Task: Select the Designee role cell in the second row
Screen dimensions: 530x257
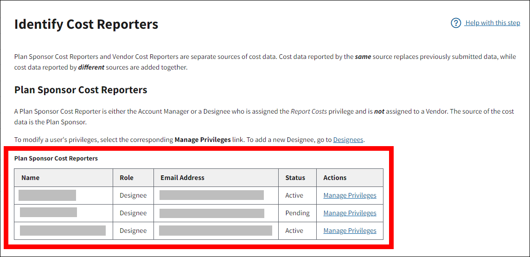Action: 133,213
